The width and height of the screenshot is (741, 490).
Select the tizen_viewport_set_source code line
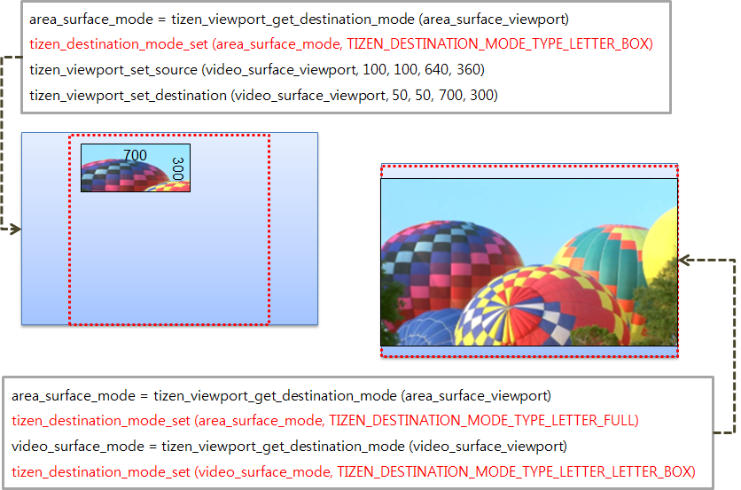257,69
